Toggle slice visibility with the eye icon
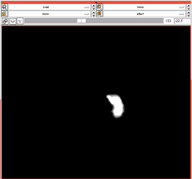The width and height of the screenshot is (192, 179). point(13,21)
